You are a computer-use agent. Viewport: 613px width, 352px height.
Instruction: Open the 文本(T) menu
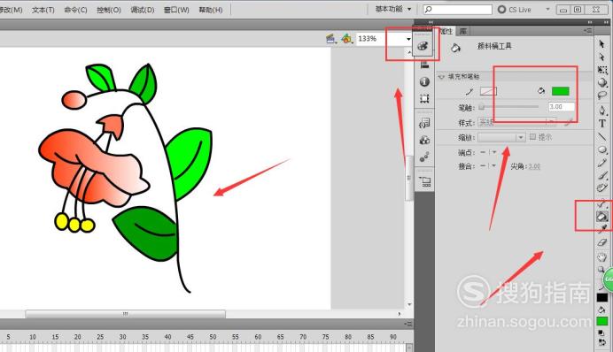pos(43,10)
